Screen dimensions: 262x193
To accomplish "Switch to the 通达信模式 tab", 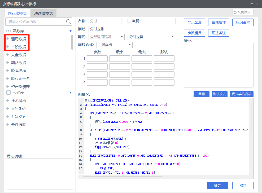I will click(43, 13).
